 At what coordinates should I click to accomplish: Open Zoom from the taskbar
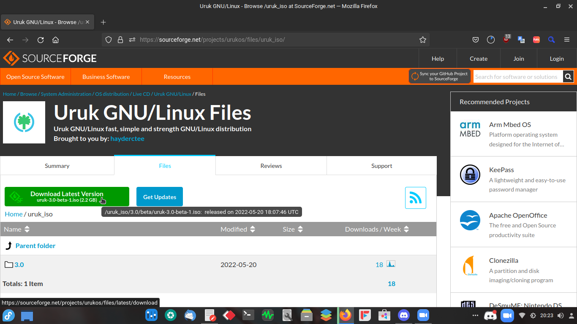(x=423, y=315)
